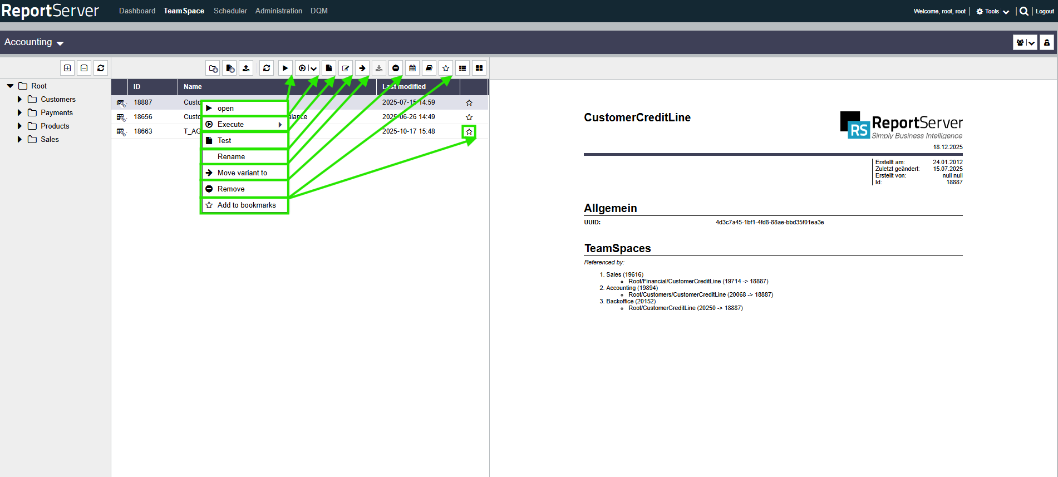Toggle bookmark star for report 18887
This screenshot has width=1058, height=477.
[x=469, y=103]
